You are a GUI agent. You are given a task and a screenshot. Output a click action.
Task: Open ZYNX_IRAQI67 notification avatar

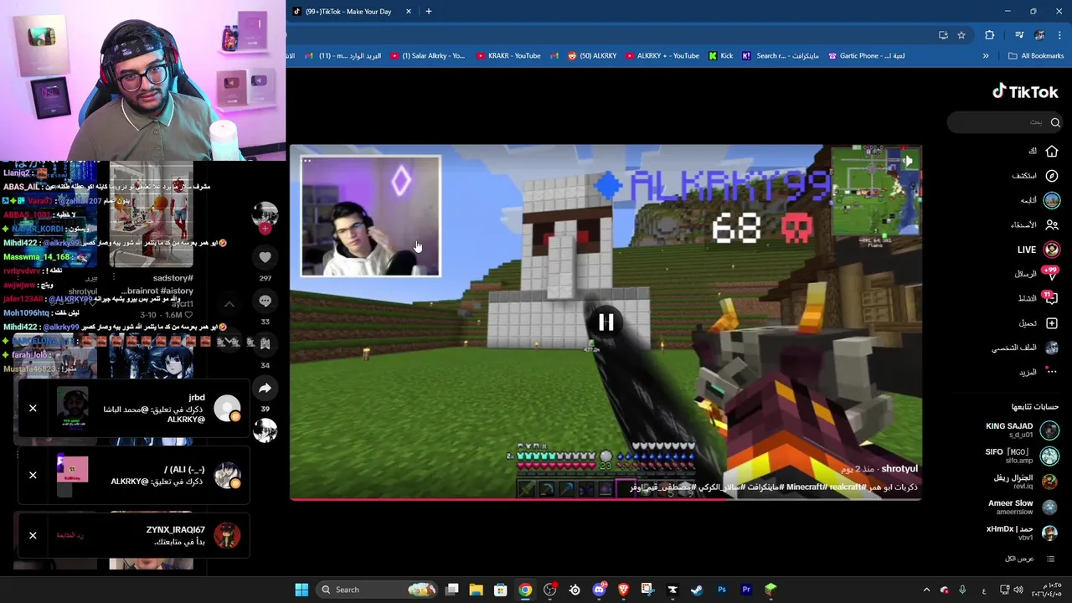[x=227, y=535]
